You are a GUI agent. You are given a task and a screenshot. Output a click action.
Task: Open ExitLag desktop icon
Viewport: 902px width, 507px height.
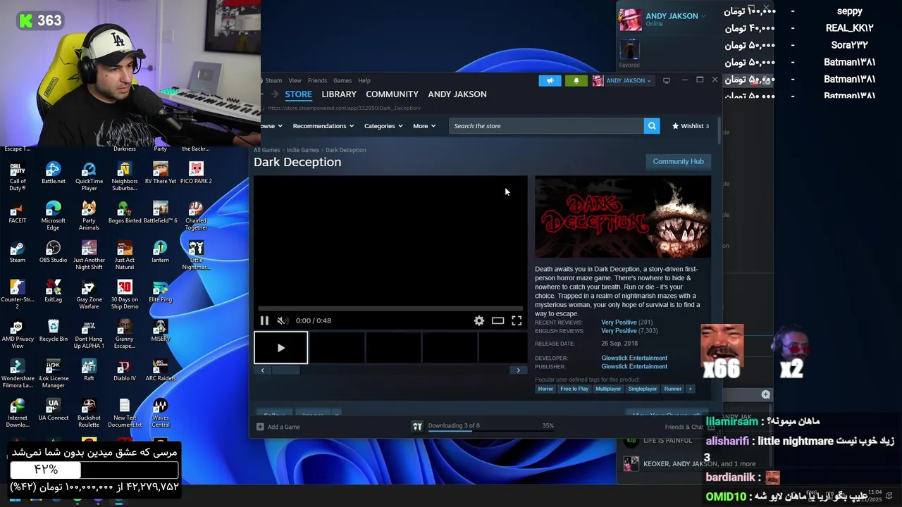pyautogui.click(x=53, y=292)
